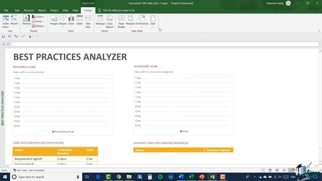This screenshot has height=181, width=322.
Task: Open the Shapes insert gallery
Action: pyautogui.click(x=62, y=22)
